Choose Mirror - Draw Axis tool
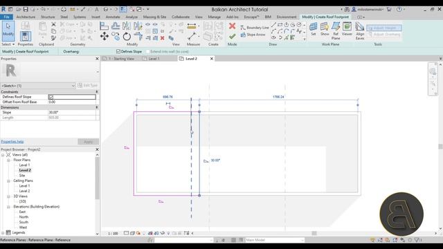443x249 pixels. pos(138,26)
